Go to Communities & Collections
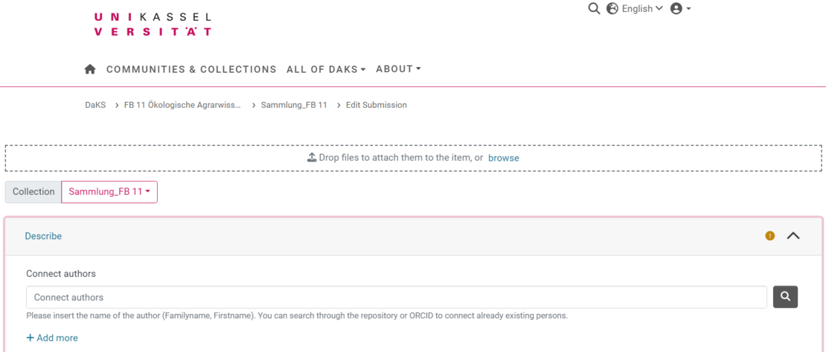The width and height of the screenshot is (826, 352). pos(191,69)
